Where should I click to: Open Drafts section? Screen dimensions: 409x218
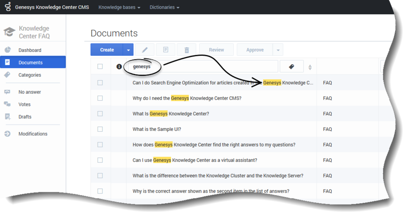coord(25,117)
